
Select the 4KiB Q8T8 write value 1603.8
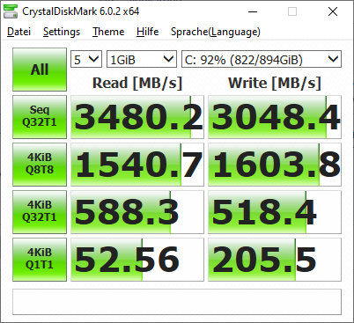point(275,165)
